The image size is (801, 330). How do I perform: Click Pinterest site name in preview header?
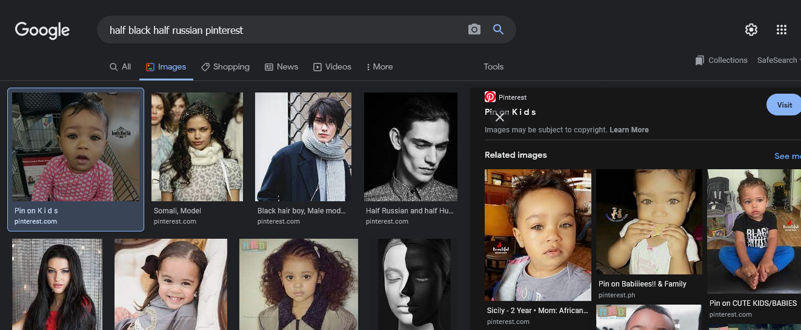tap(513, 97)
